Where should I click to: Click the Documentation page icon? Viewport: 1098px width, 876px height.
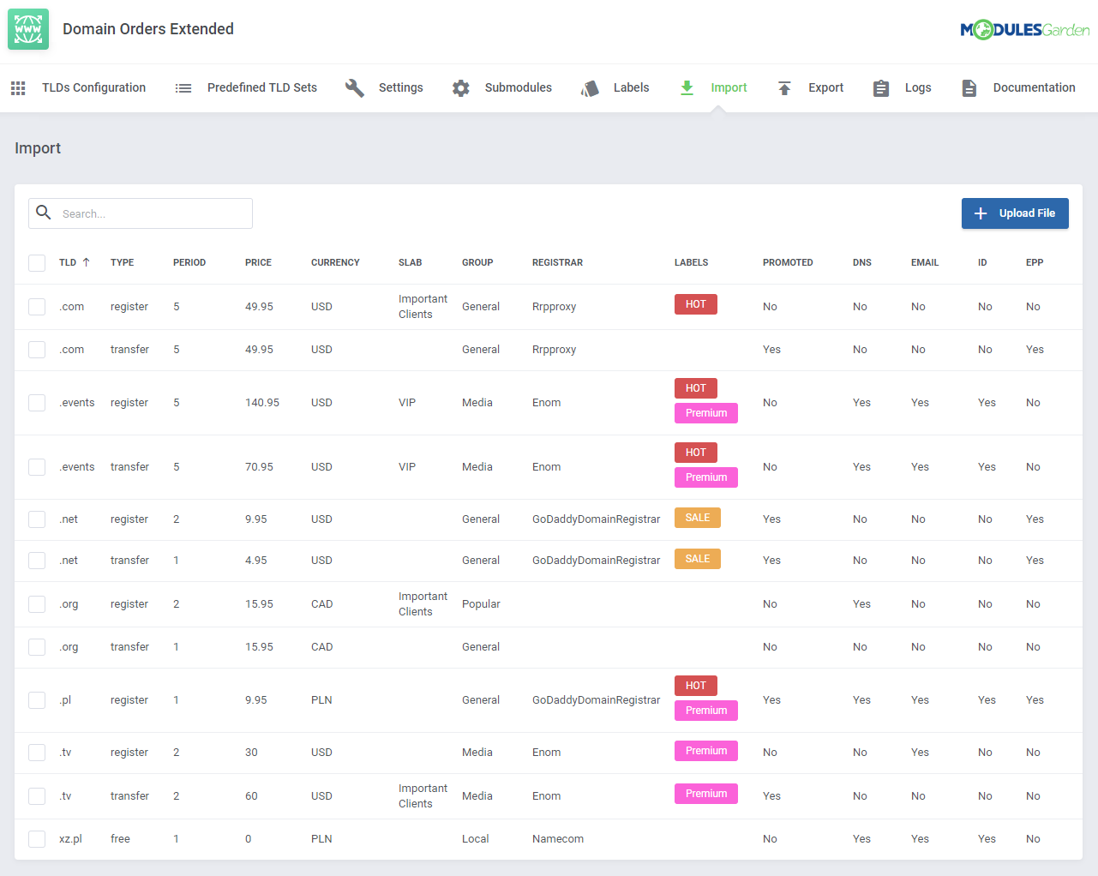(969, 88)
